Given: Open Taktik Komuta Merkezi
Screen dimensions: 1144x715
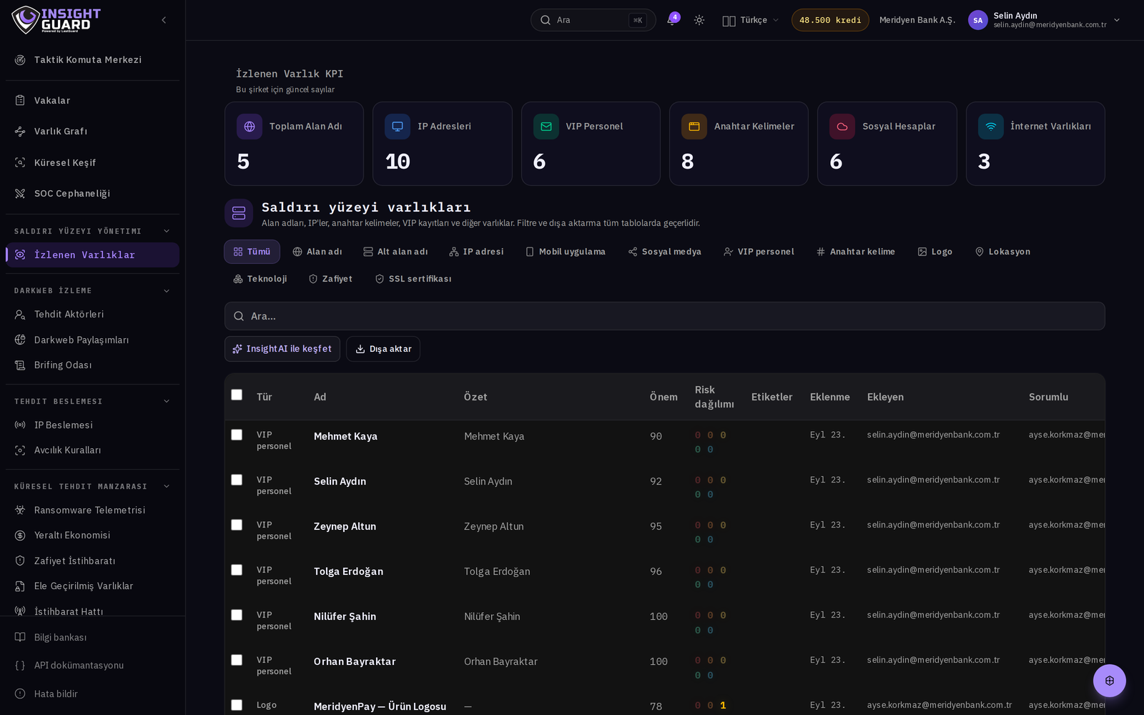Looking at the screenshot, I should [x=92, y=60].
